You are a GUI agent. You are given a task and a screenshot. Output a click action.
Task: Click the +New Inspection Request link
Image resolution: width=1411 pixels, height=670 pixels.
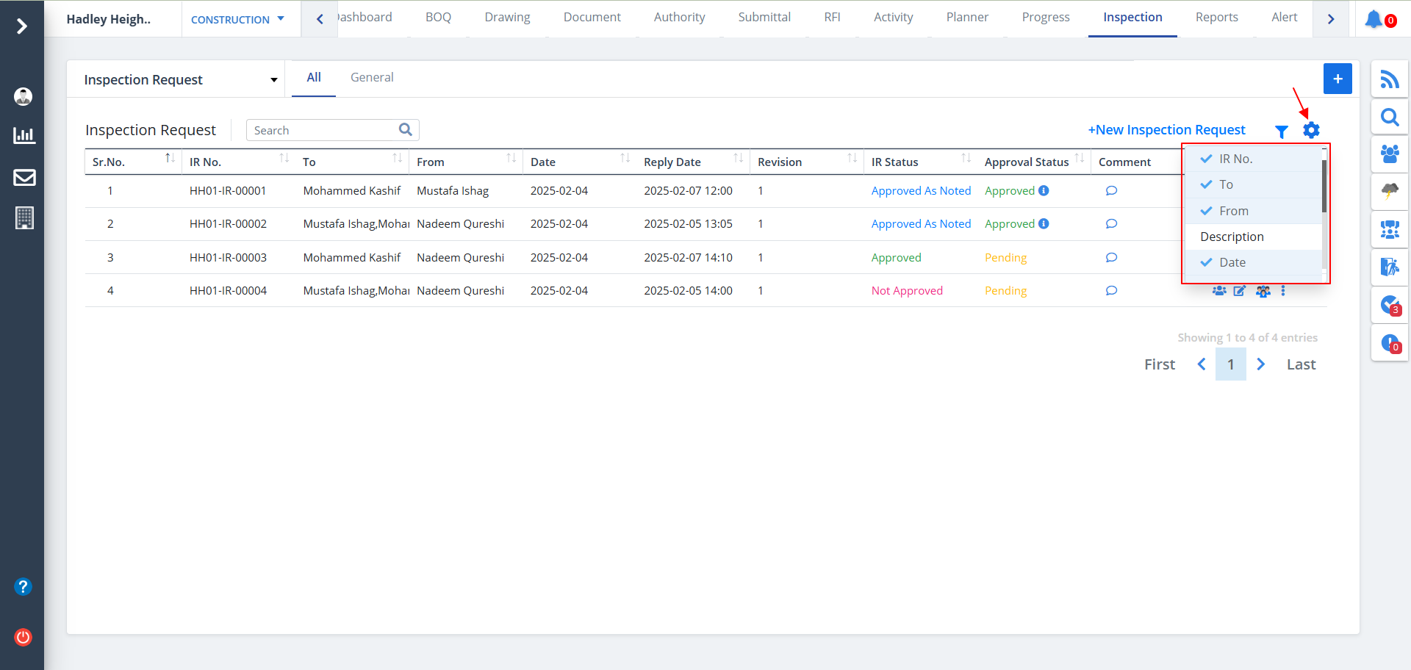tap(1166, 130)
